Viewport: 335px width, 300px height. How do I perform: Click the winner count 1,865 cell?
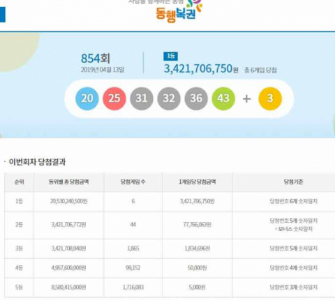pos(133,248)
